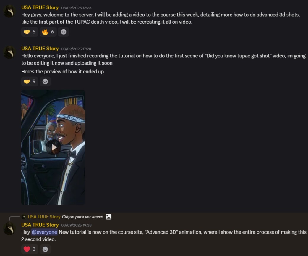Screen dimensions: 308x256
Task: Click small avatar in the reply preview
Action: 24,217
